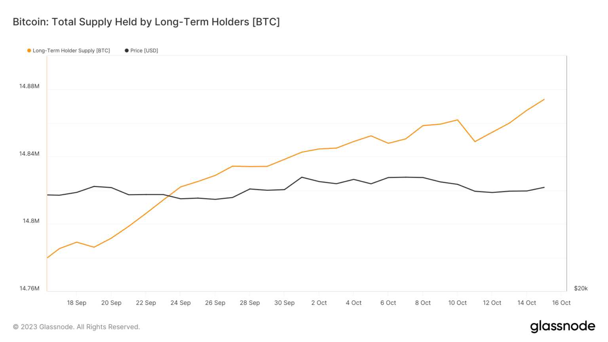
Task: Click the $20k right-axis price label
Action: [x=581, y=289]
